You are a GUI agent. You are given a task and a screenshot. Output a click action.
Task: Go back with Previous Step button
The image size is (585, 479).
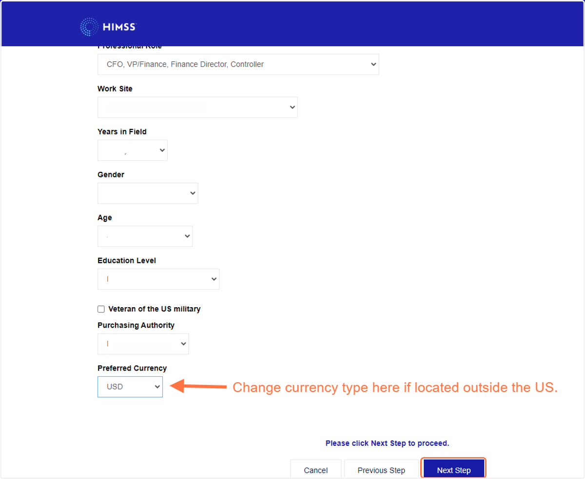pyautogui.click(x=381, y=470)
